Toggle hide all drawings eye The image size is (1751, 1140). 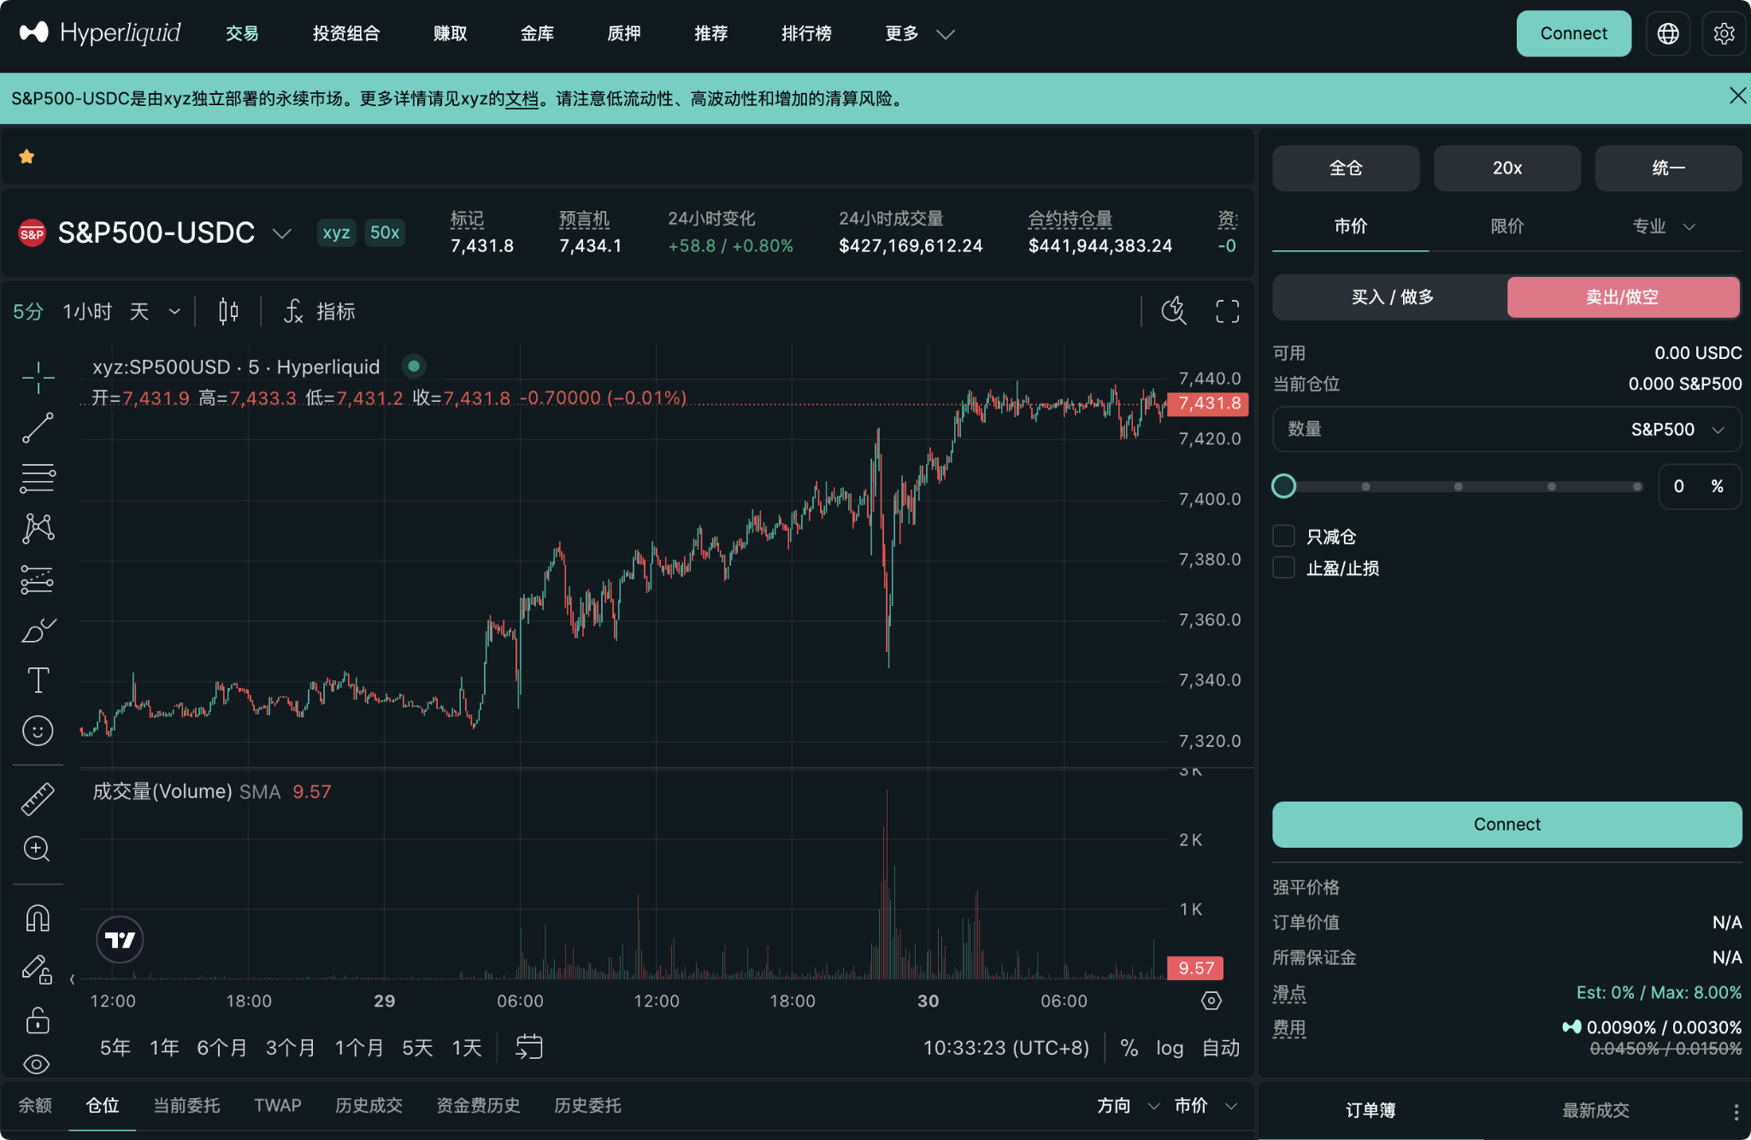[x=38, y=1064]
